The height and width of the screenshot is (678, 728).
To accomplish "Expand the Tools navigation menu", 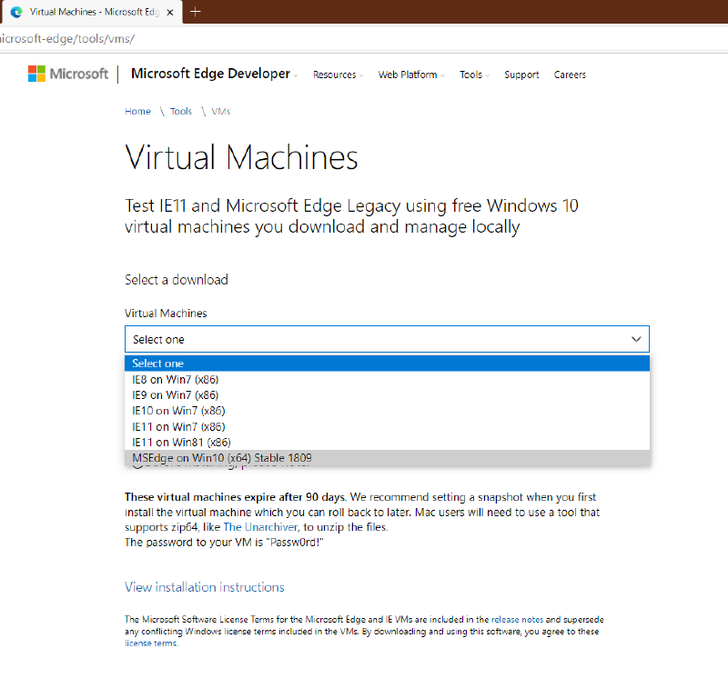I will point(474,75).
